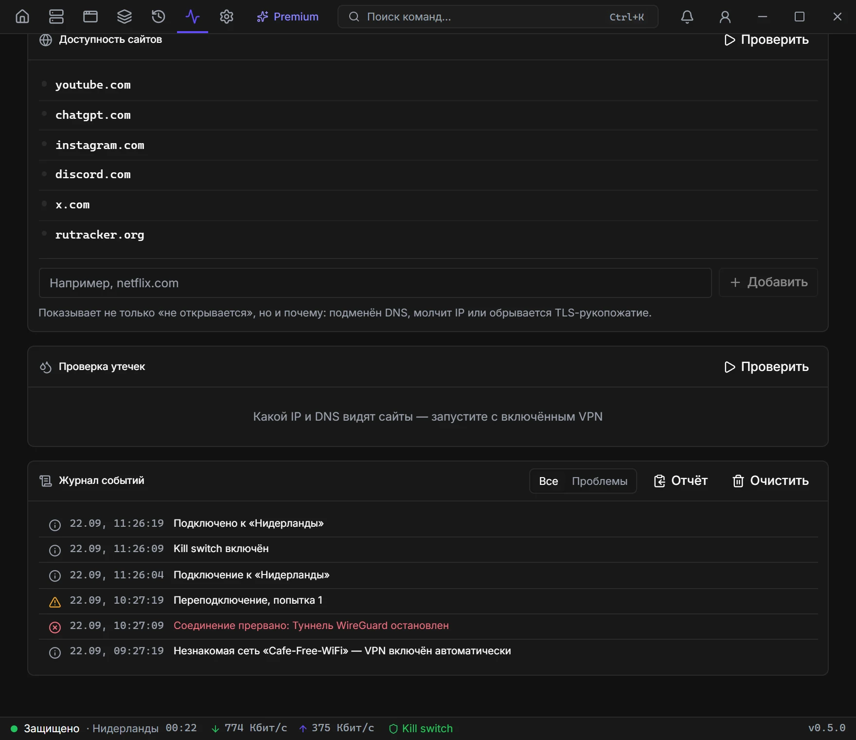The width and height of the screenshot is (856, 740).
Task: Open the user account icon
Action: pyautogui.click(x=725, y=17)
